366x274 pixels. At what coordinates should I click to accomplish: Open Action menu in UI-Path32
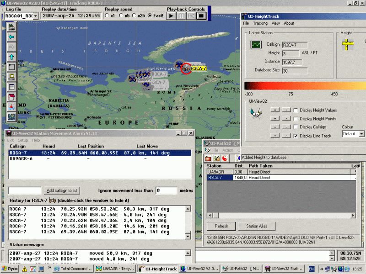pos(227,150)
